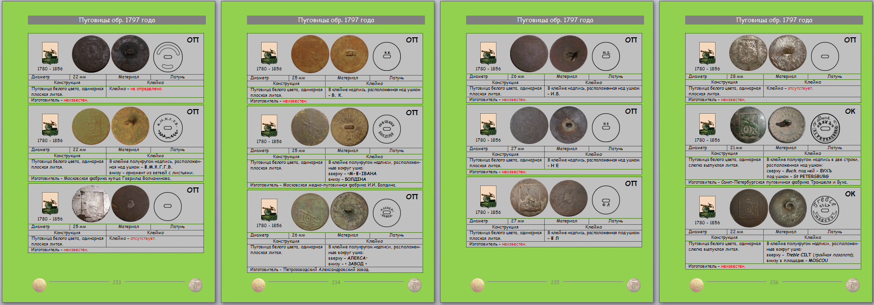The width and height of the screenshot is (874, 305).
Task: Click page number 235 in the footer
Action: 555,282
